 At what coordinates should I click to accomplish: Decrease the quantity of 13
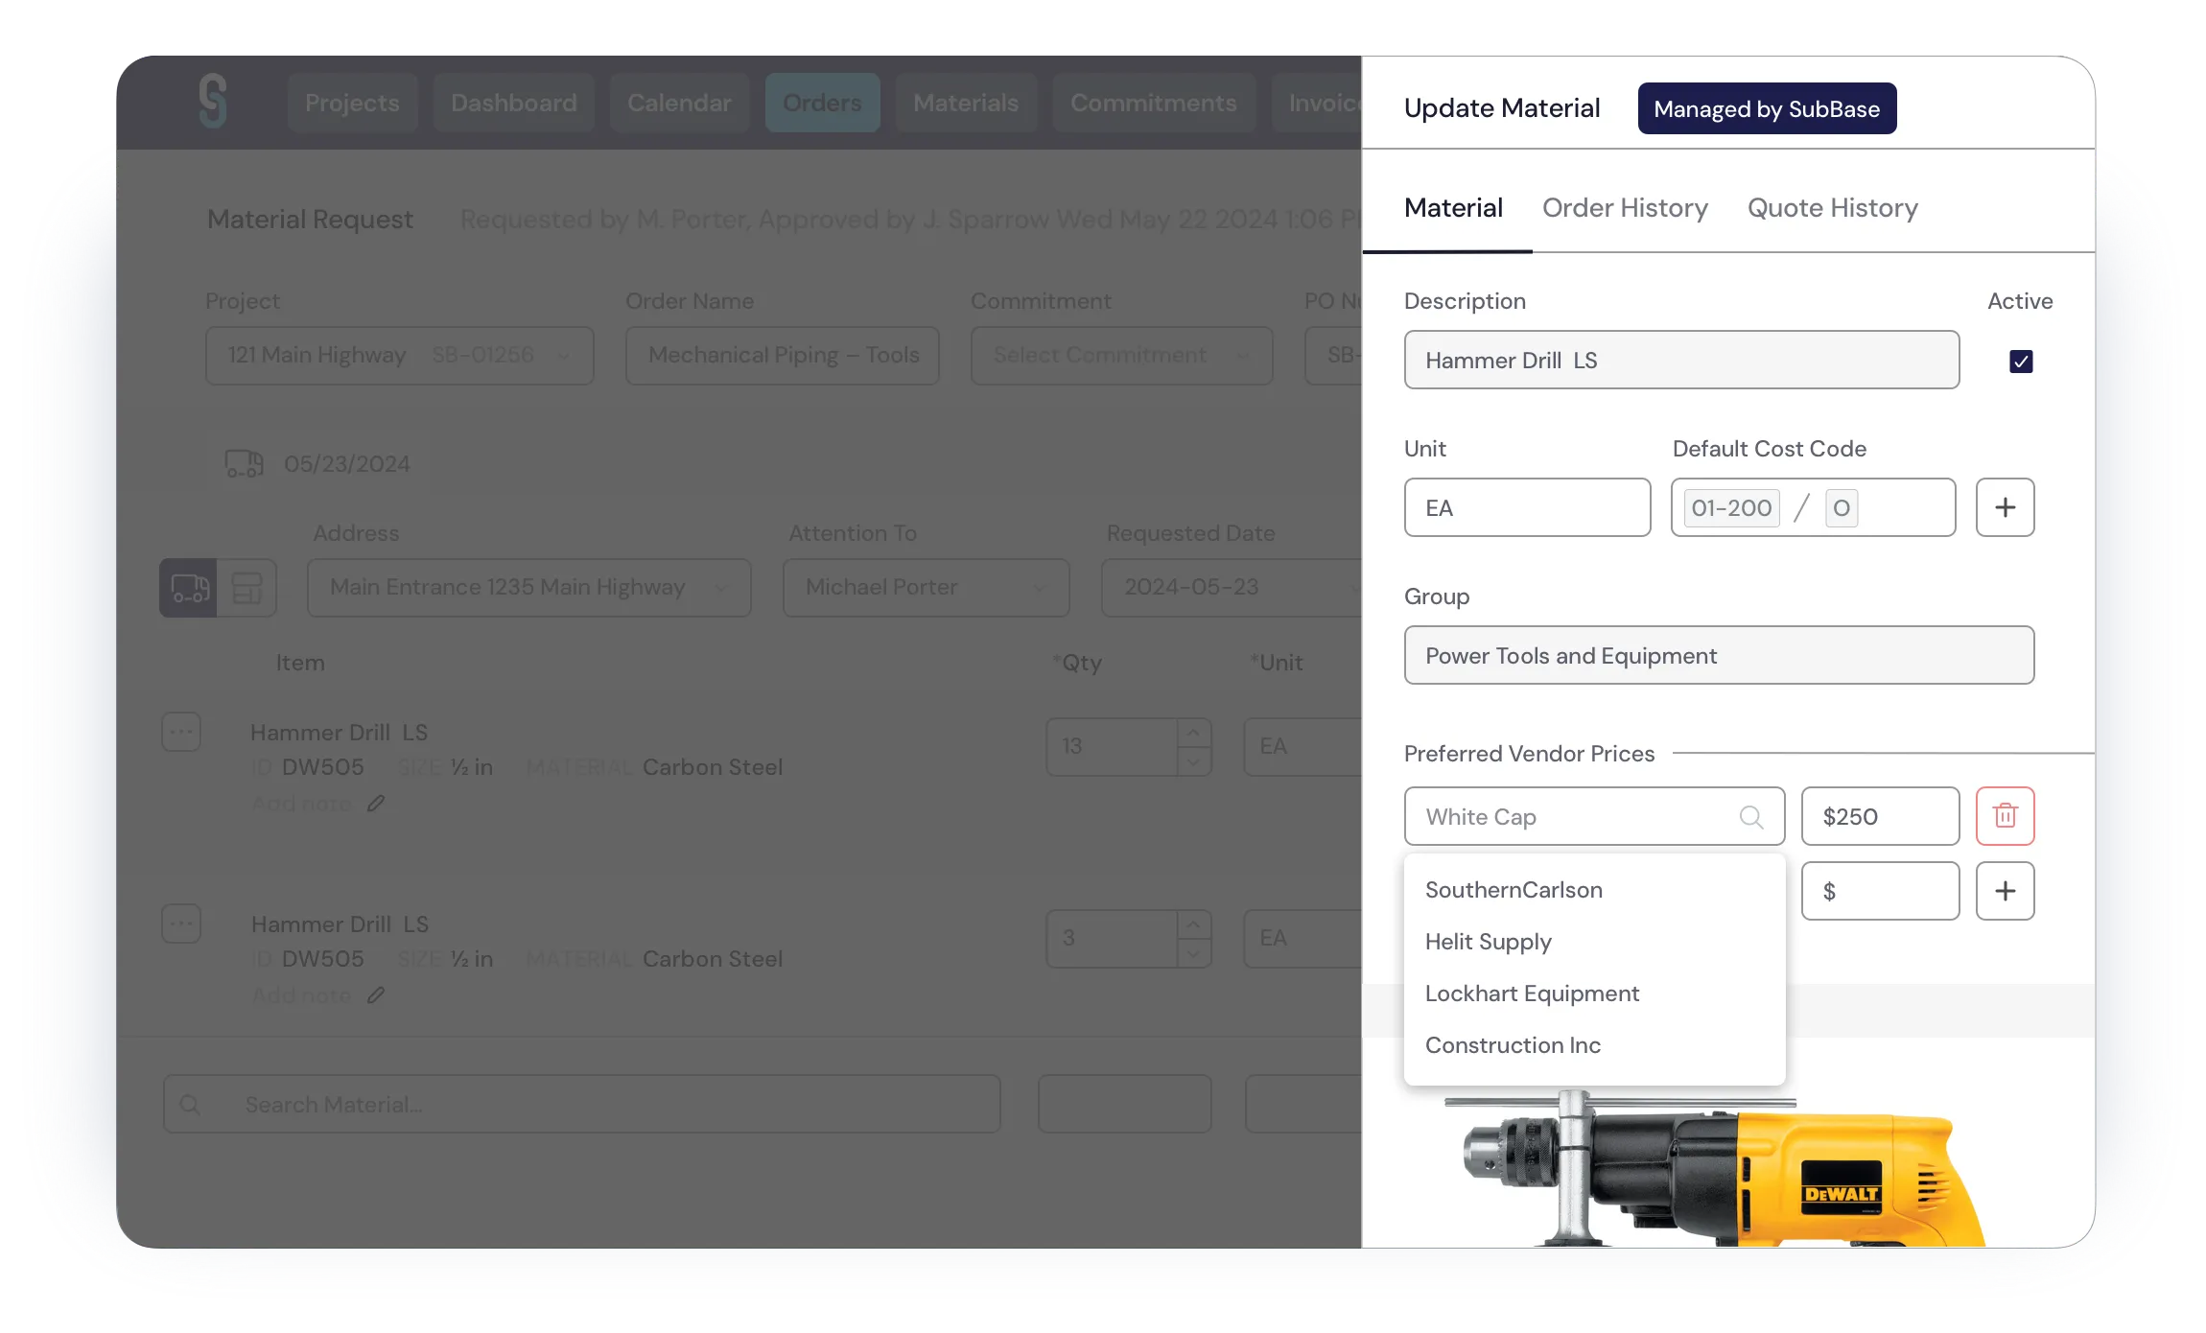(1193, 761)
